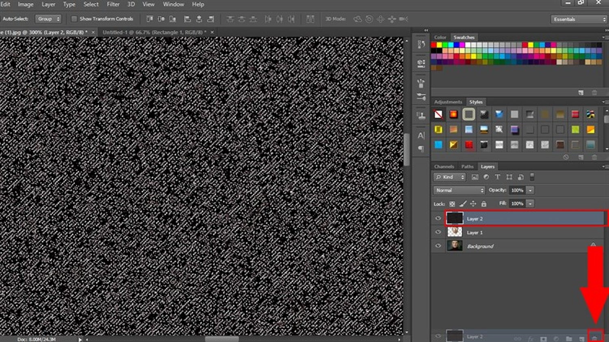This screenshot has width=609, height=342.
Task: Click the create new style icon in Styles panel
Action: [581, 157]
